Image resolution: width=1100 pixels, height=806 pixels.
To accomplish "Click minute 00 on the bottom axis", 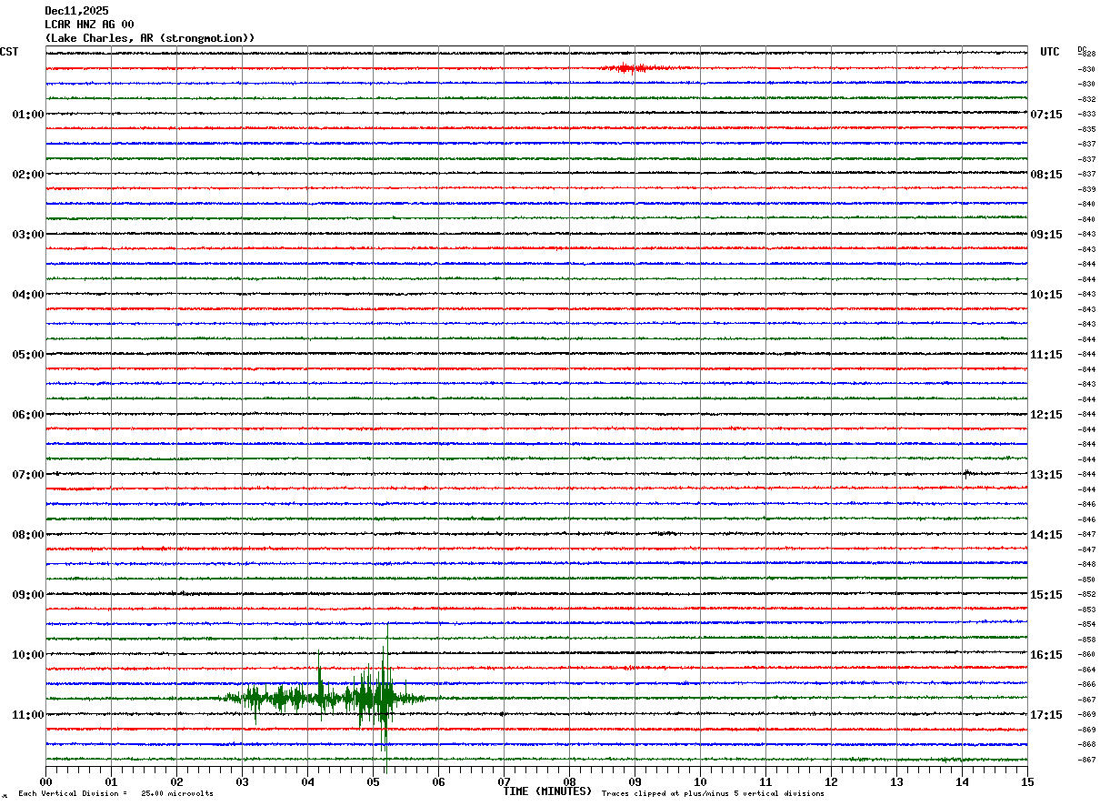I will [x=45, y=781].
